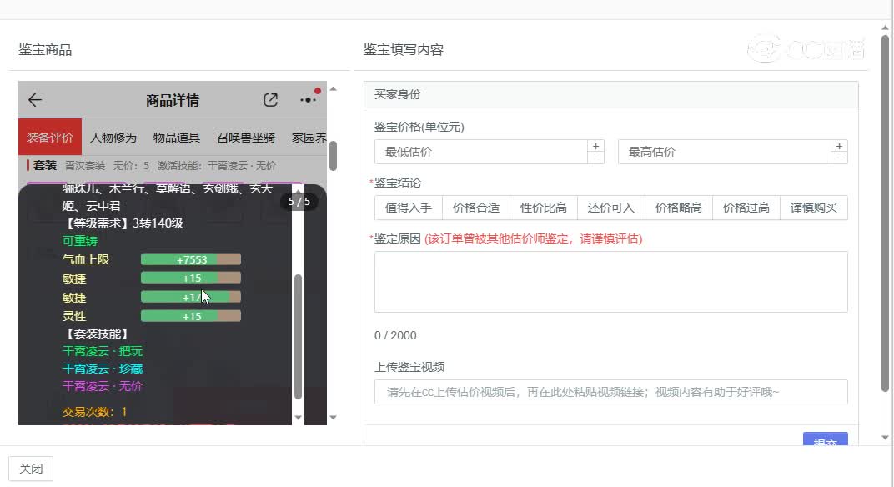This screenshot has height=487, width=894.
Task: Select the 装备评价 tab
Action: tap(49, 138)
